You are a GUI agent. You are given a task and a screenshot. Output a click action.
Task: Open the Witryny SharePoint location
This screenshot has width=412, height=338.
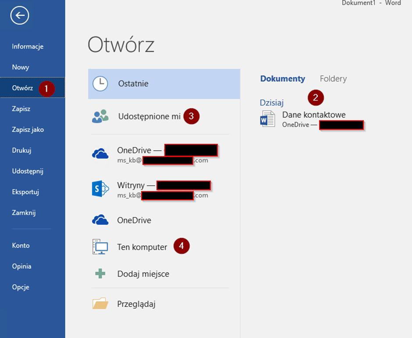[x=164, y=189]
